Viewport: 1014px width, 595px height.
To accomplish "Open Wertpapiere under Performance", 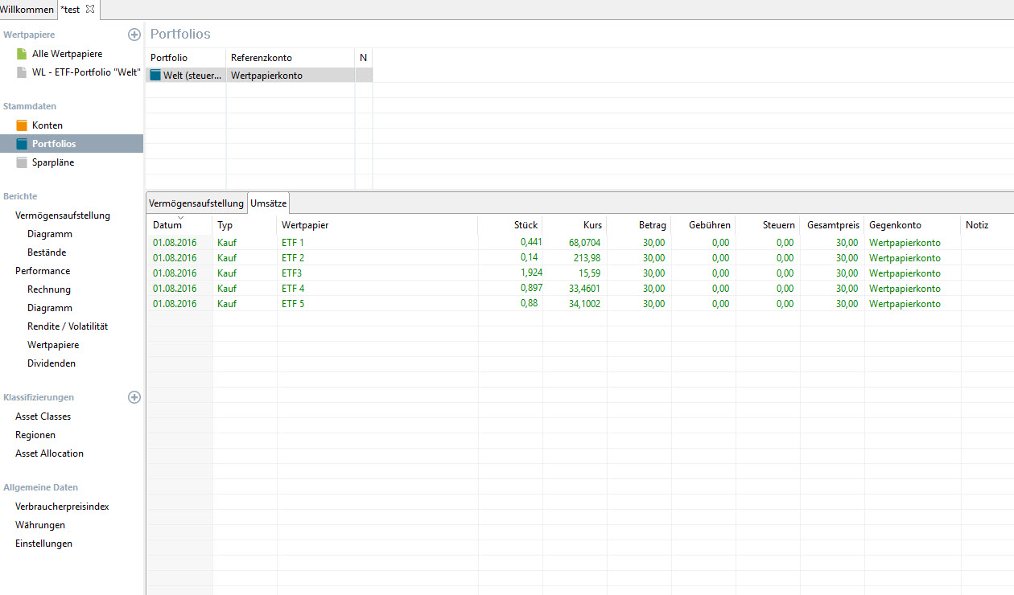I will coord(53,345).
